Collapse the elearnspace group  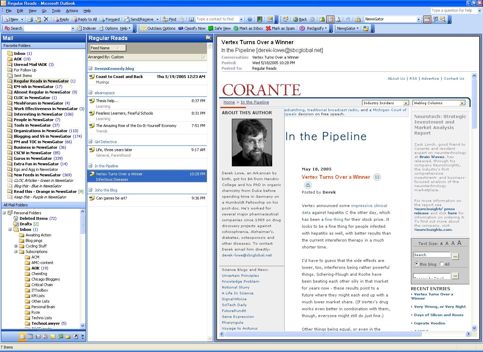(x=90, y=92)
